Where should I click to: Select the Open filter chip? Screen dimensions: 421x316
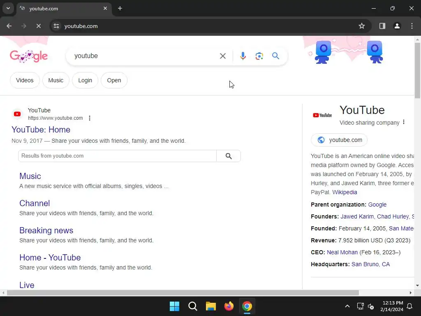[x=114, y=80]
